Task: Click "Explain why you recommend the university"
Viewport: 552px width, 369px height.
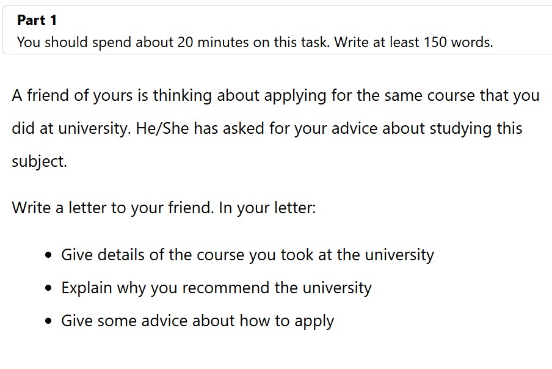Action: 216,288
